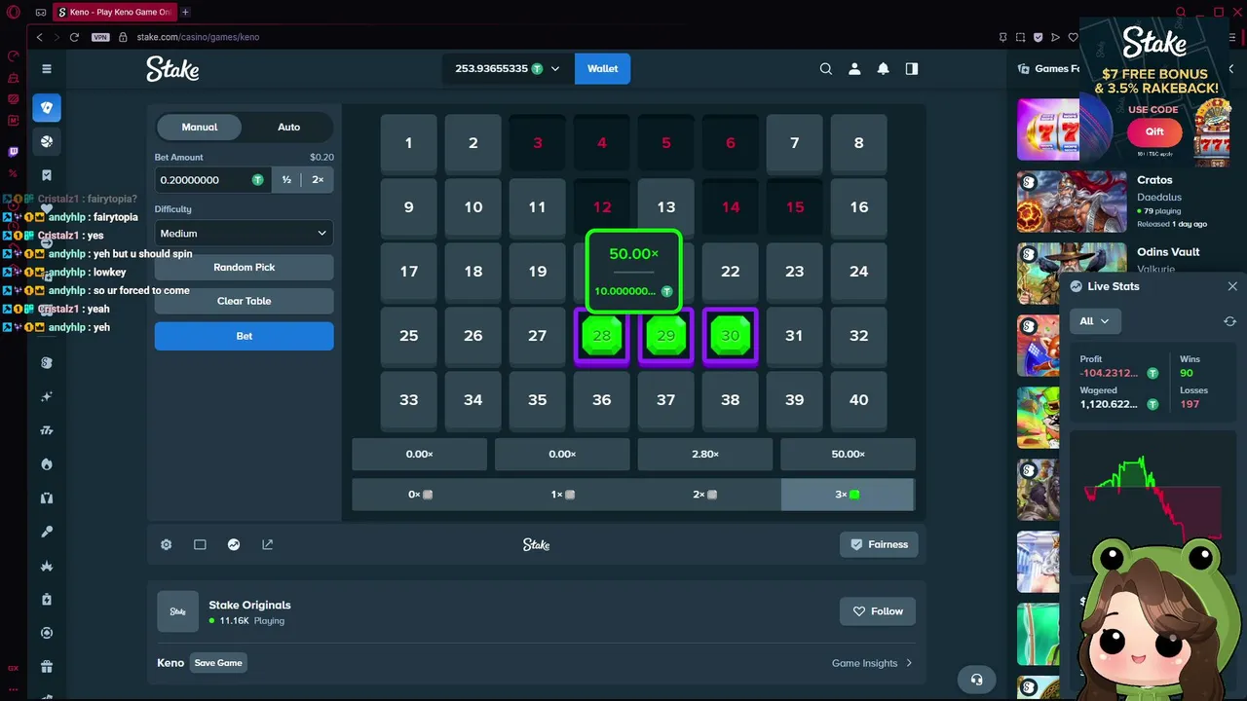Follow Stake Originals
Screen dimensions: 1247x701
click(878, 611)
